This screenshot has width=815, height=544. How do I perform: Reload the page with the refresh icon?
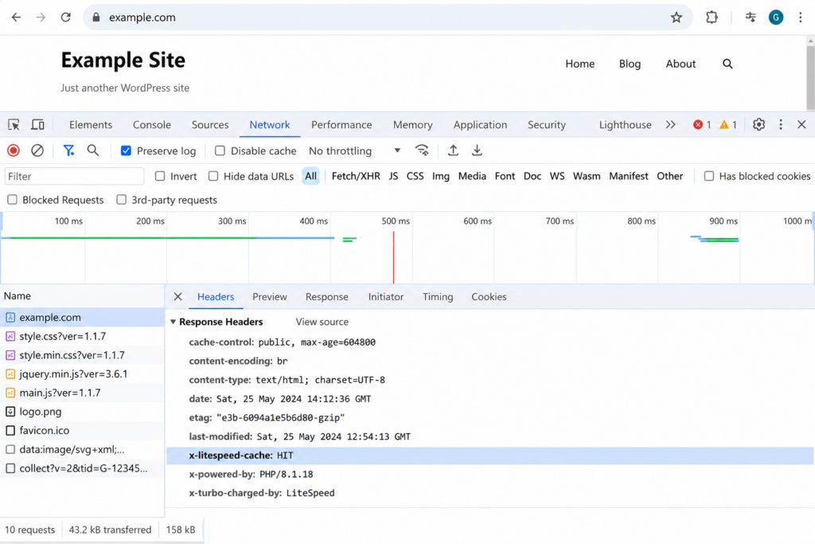[65, 18]
